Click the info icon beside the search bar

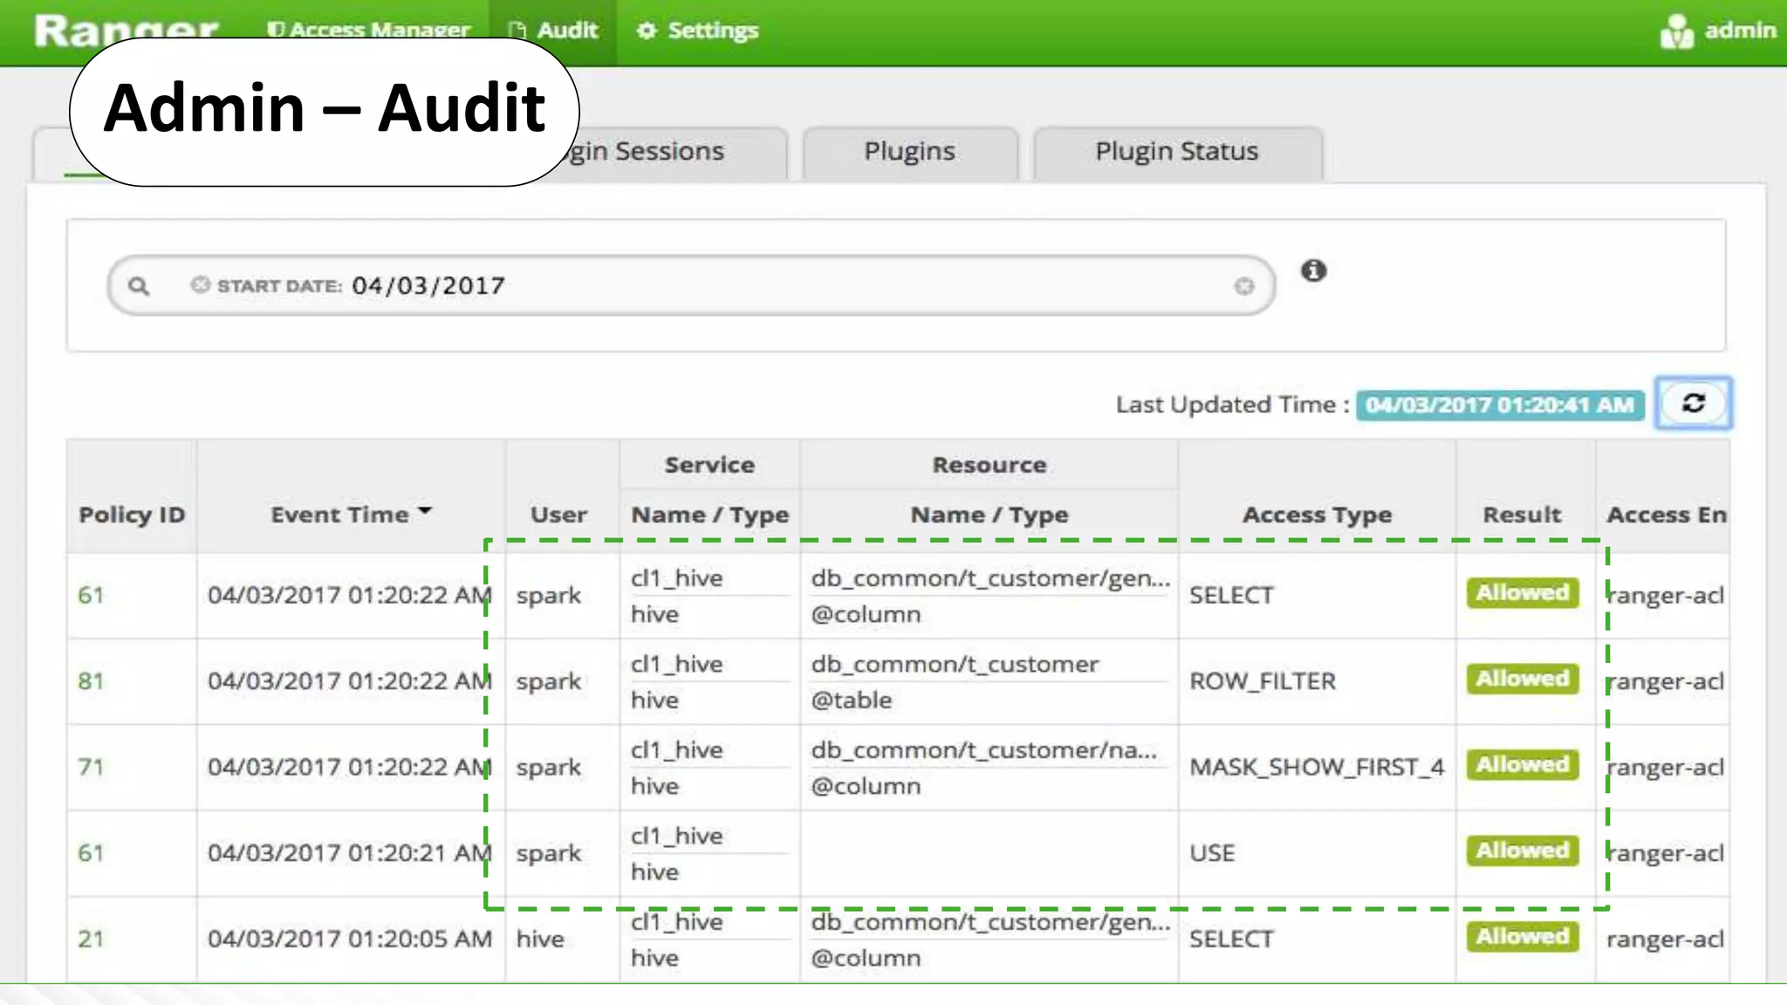click(1313, 271)
